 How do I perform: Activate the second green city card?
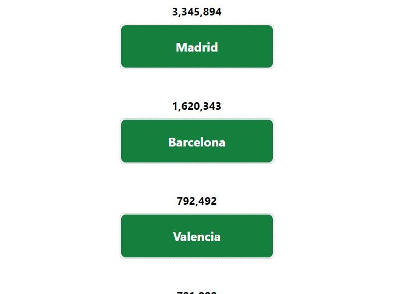[196, 141]
